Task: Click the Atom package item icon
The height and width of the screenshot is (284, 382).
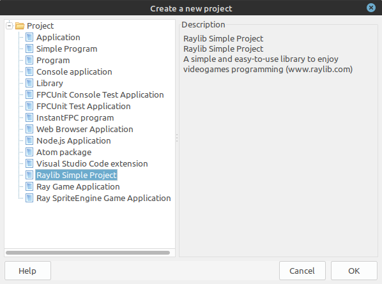Action: tap(29, 152)
